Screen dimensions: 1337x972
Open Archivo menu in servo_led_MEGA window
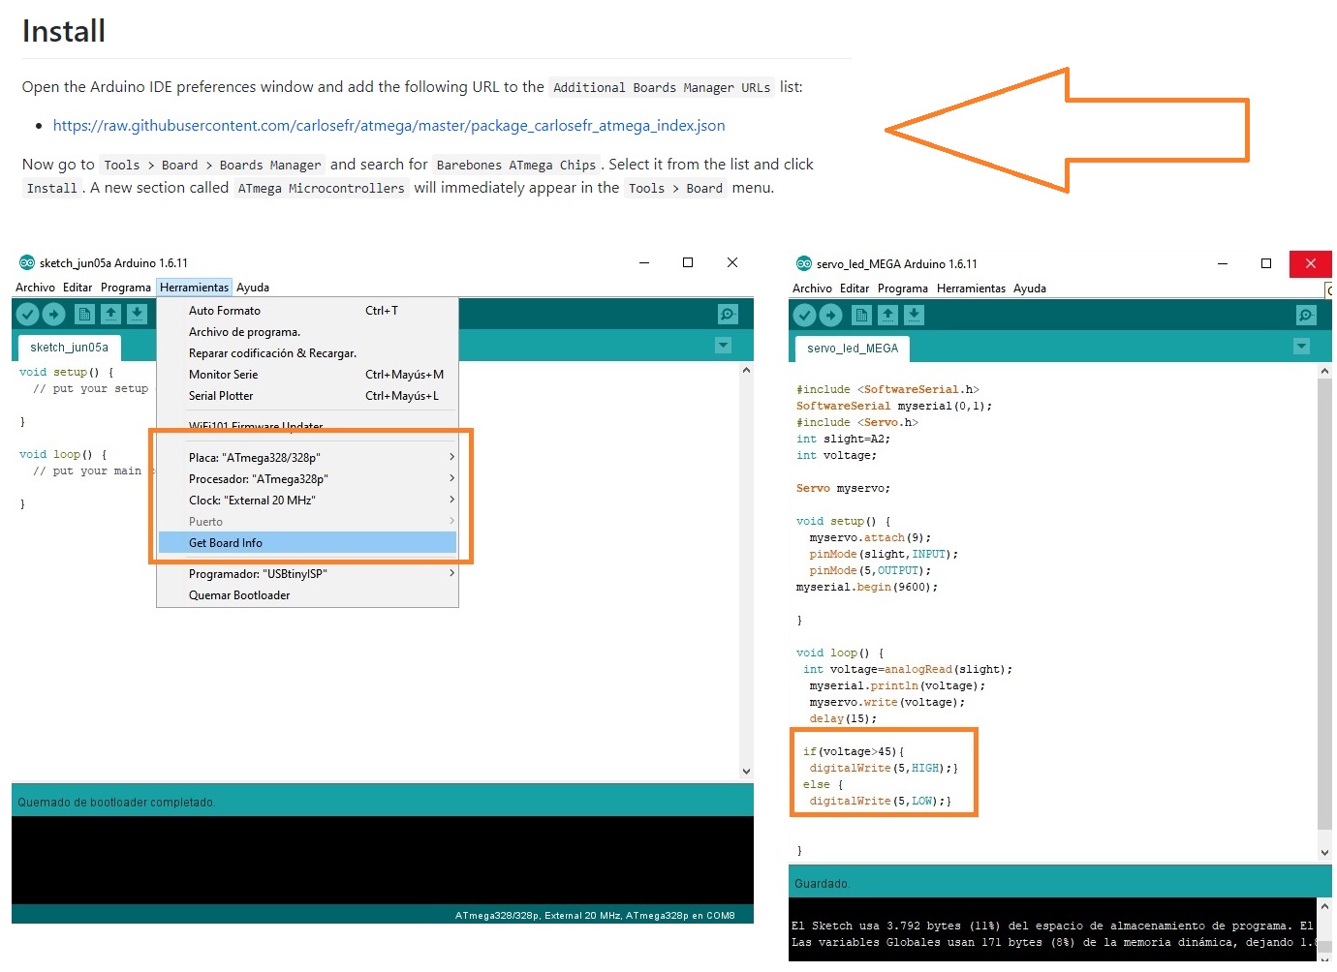click(x=812, y=289)
